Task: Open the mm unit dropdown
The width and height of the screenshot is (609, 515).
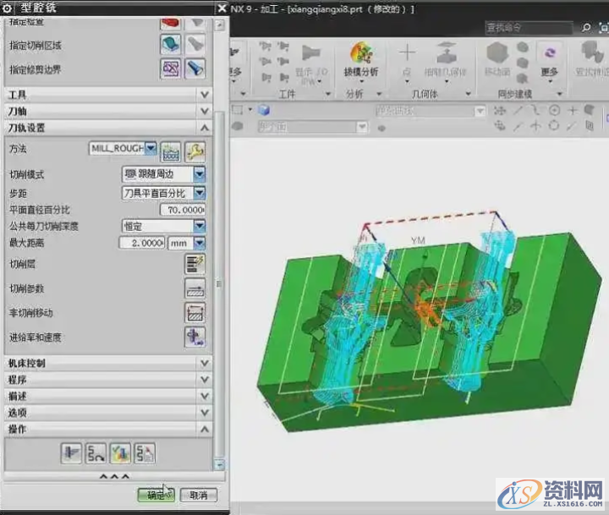Action: tap(200, 243)
